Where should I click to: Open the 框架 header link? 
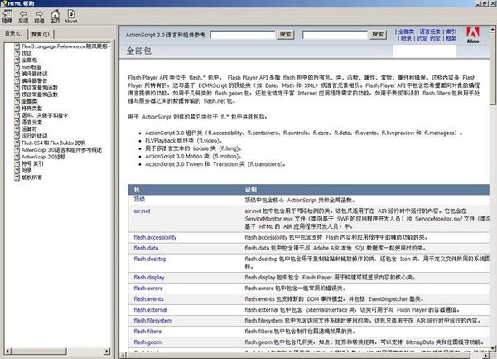tap(451, 39)
